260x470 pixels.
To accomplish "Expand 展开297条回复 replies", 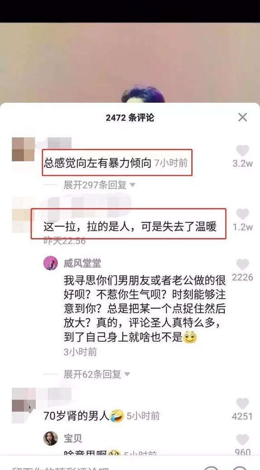I will coord(99,185).
